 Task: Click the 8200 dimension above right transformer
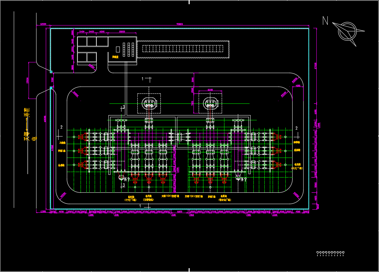coord(210,90)
